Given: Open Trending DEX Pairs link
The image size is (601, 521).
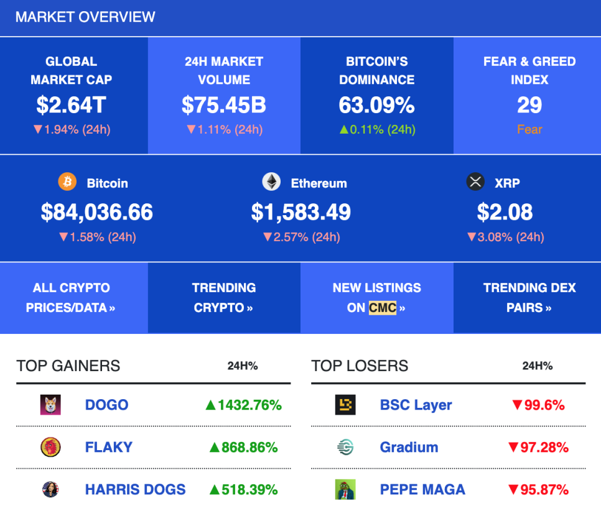Looking at the screenshot, I should [529, 298].
